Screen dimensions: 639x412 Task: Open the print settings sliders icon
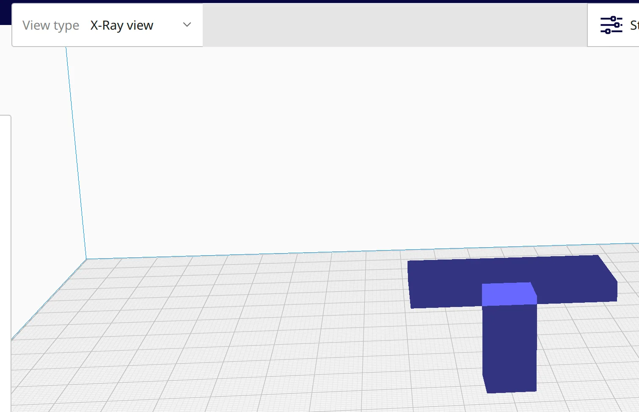pyautogui.click(x=611, y=25)
